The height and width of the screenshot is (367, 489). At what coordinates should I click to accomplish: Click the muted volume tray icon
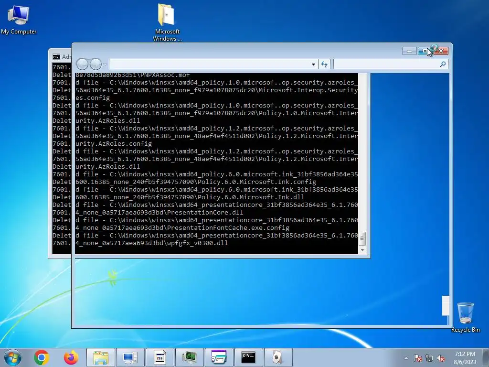(441, 358)
